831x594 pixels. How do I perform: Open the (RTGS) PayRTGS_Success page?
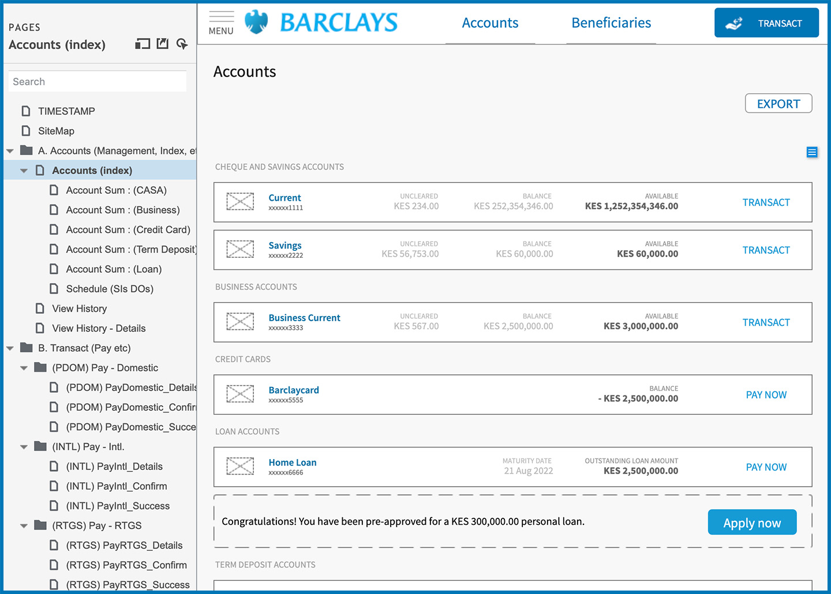click(x=128, y=585)
